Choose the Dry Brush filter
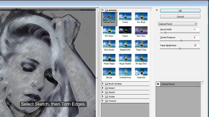Image resolution: width=209 pixels, height=117 pixels. click(141, 18)
